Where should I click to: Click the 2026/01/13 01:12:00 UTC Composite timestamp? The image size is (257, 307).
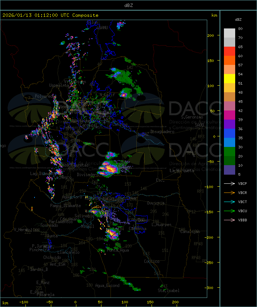(51, 15)
